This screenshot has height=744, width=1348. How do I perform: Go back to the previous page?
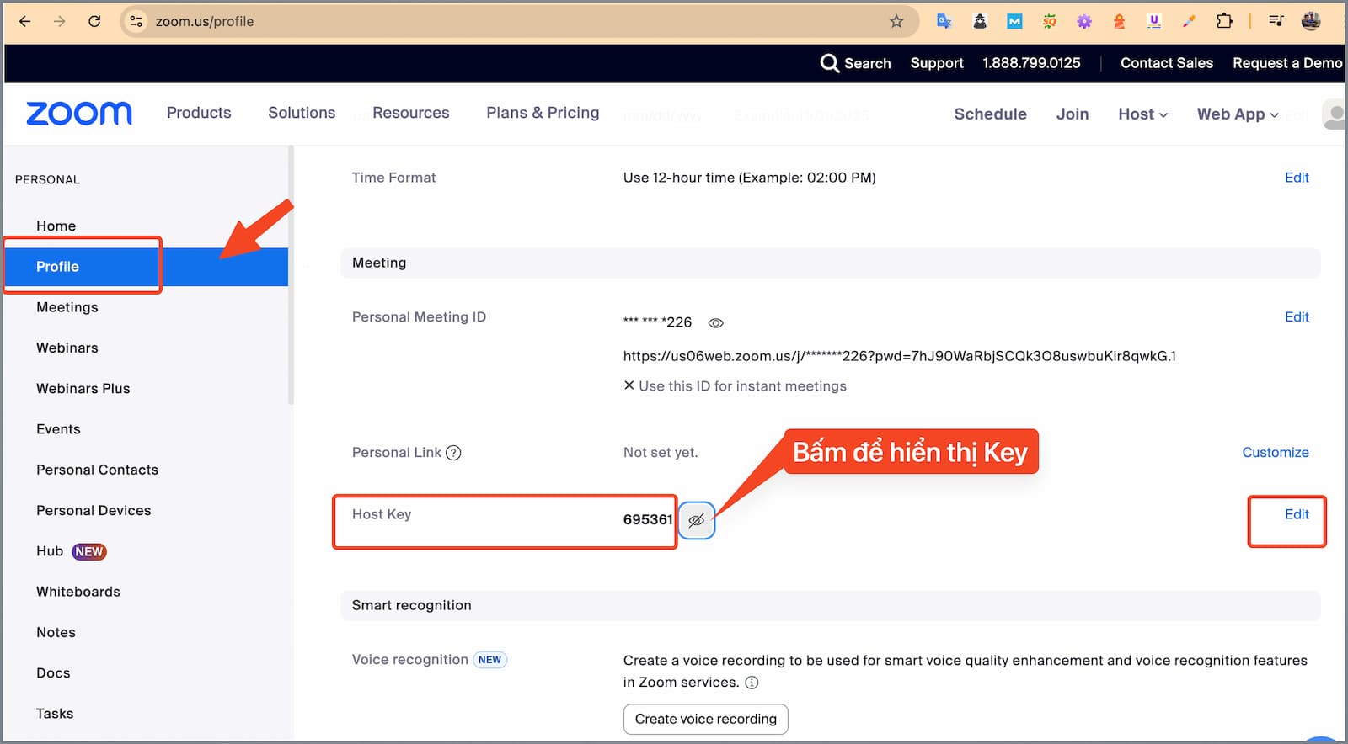[x=24, y=21]
